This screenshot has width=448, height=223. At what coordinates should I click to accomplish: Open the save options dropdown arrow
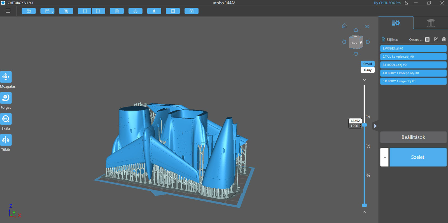point(53,12)
